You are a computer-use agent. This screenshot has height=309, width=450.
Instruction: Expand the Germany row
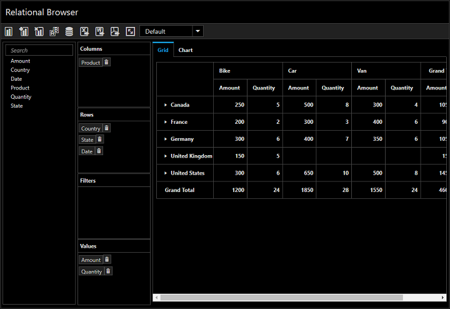click(x=166, y=139)
